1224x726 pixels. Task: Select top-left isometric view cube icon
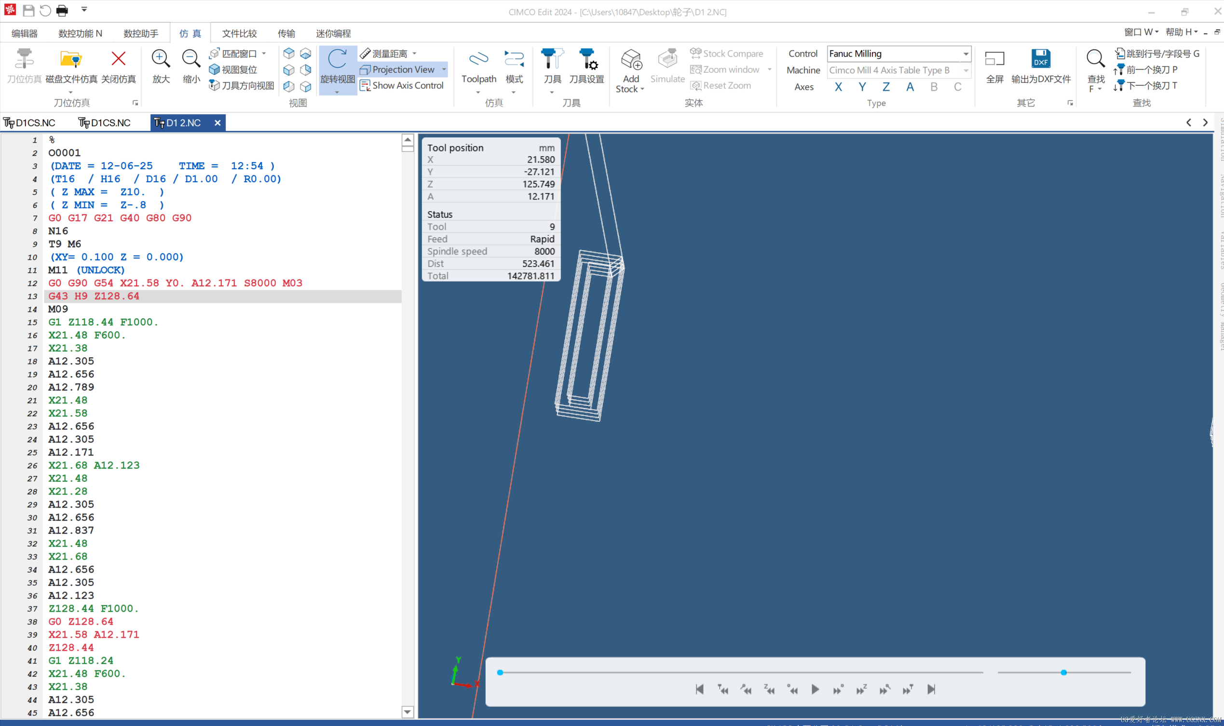point(289,54)
